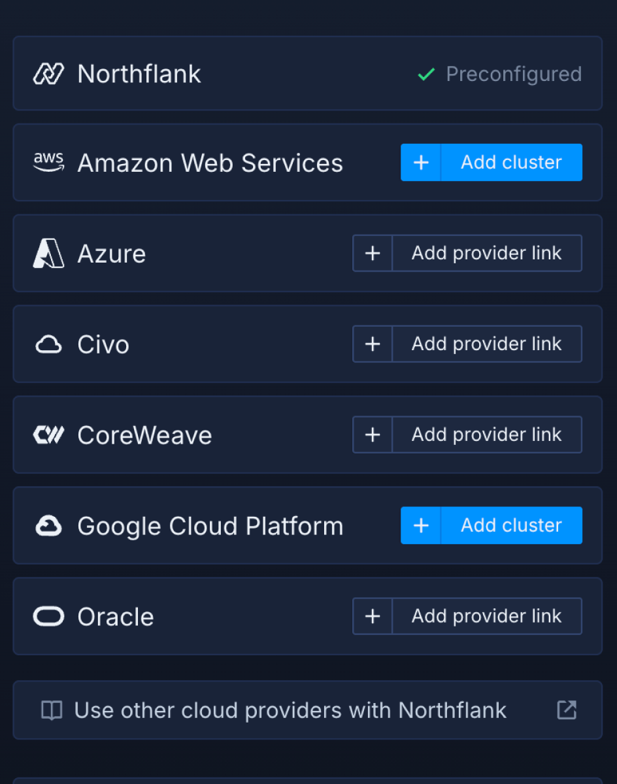Open the external link arrow icon
The height and width of the screenshot is (784, 617).
pyautogui.click(x=566, y=710)
